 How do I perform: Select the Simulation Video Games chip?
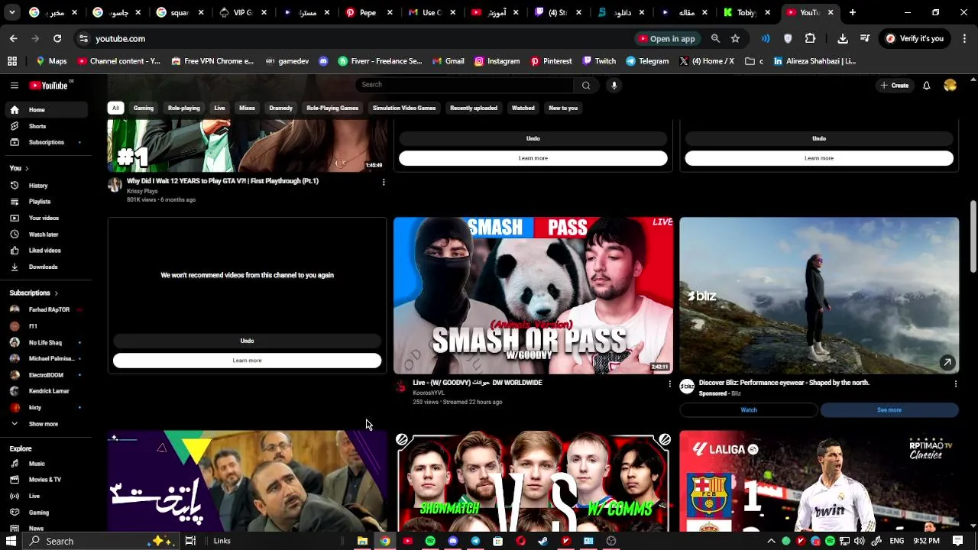[404, 108]
